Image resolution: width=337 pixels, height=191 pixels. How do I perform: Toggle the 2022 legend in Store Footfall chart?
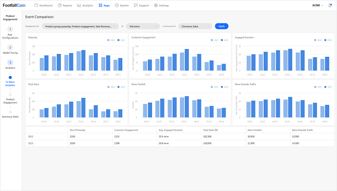(x=215, y=87)
